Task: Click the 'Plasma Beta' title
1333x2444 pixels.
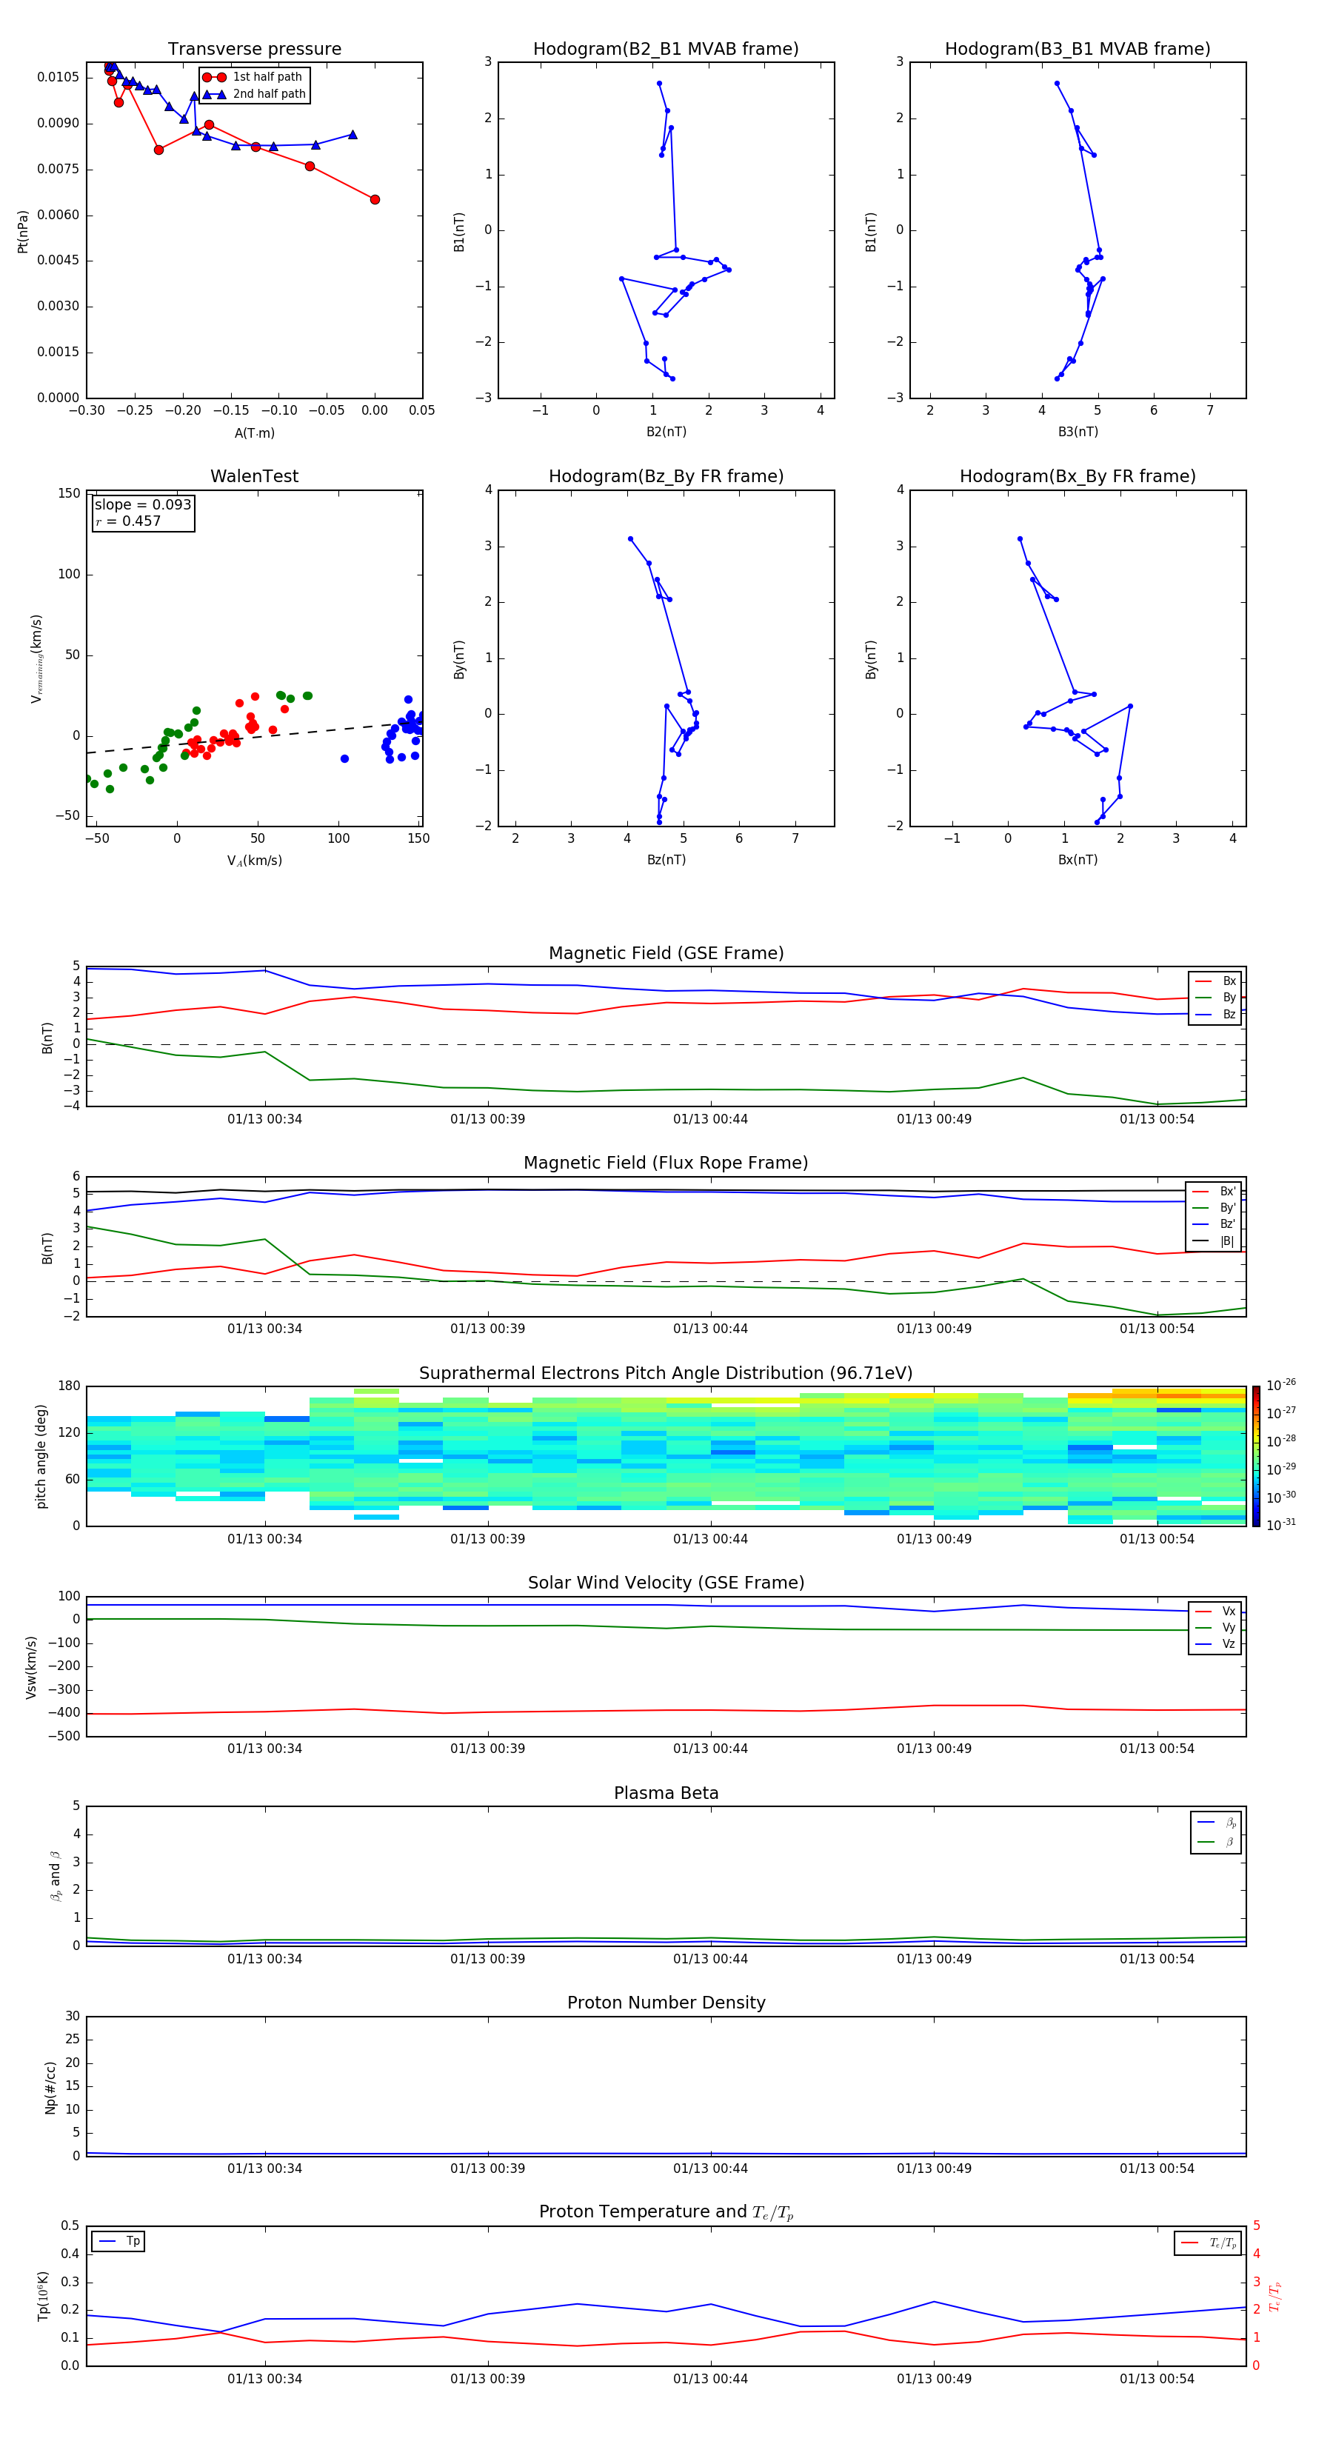Action: click(x=666, y=1793)
